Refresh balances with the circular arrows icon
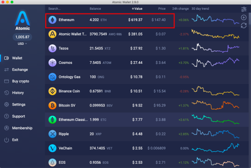This screenshot has width=251, height=168. click(x=244, y=26)
